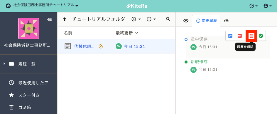Download history as Word document
This screenshot has width=277, height=114.
pyautogui.click(x=230, y=36)
